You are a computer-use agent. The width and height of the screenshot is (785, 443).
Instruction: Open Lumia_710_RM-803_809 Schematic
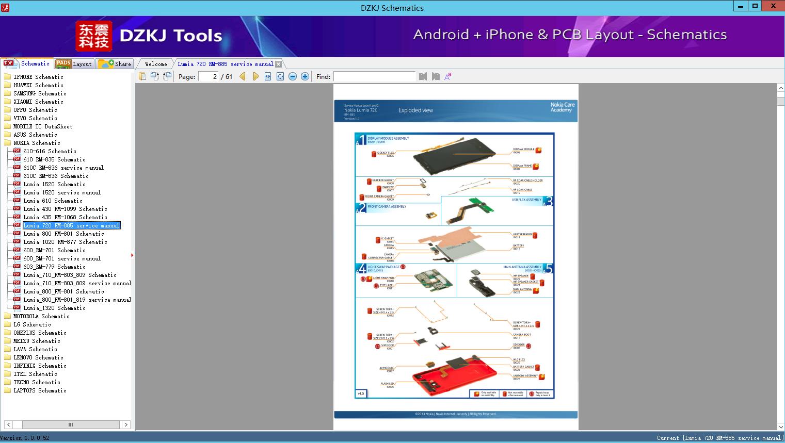70,275
